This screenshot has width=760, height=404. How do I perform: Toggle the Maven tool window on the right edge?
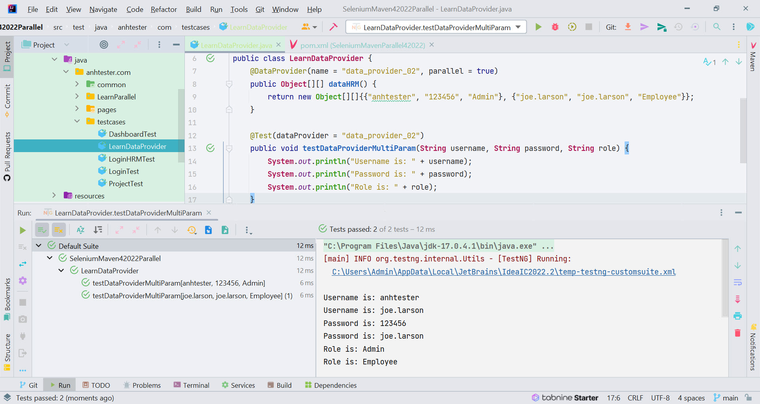pyautogui.click(x=753, y=56)
